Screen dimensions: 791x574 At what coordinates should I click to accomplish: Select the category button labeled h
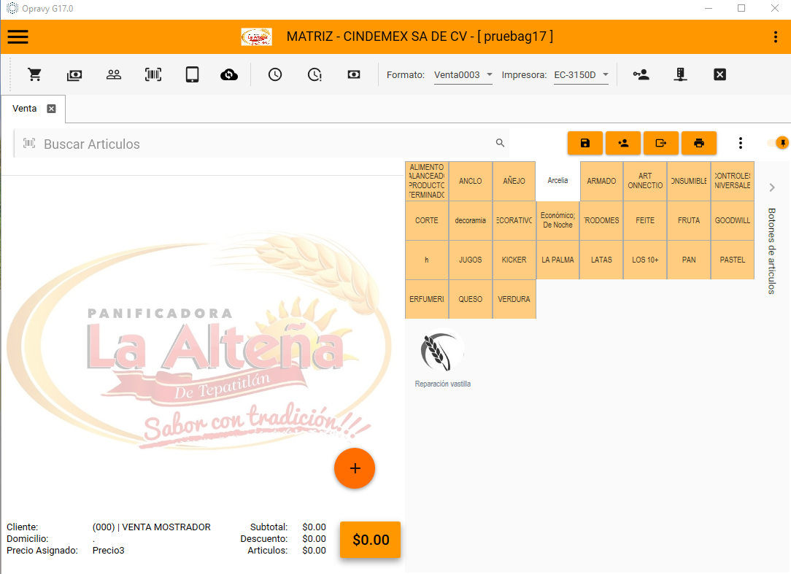coord(427,260)
